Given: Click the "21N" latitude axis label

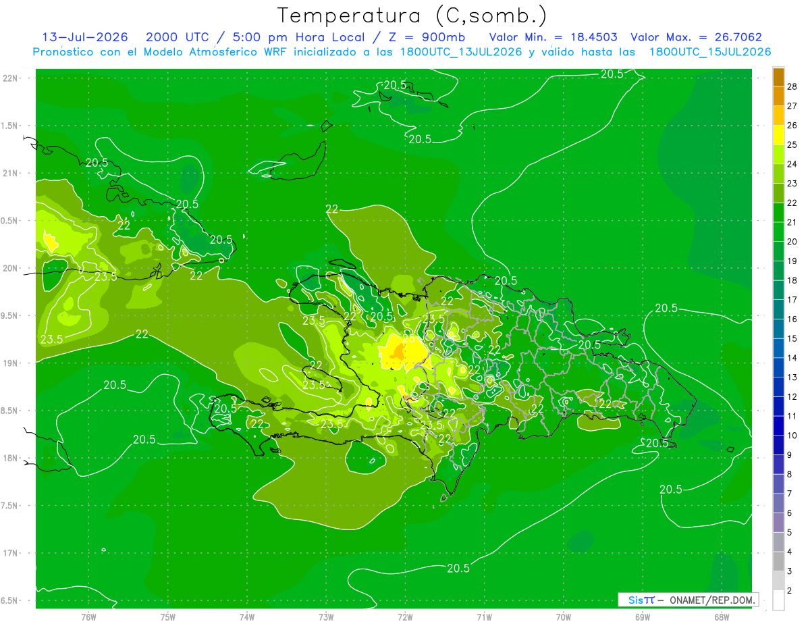Looking at the screenshot, I should (x=11, y=173).
